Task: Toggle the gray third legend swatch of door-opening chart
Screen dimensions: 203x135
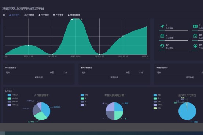Action: coord(155,102)
